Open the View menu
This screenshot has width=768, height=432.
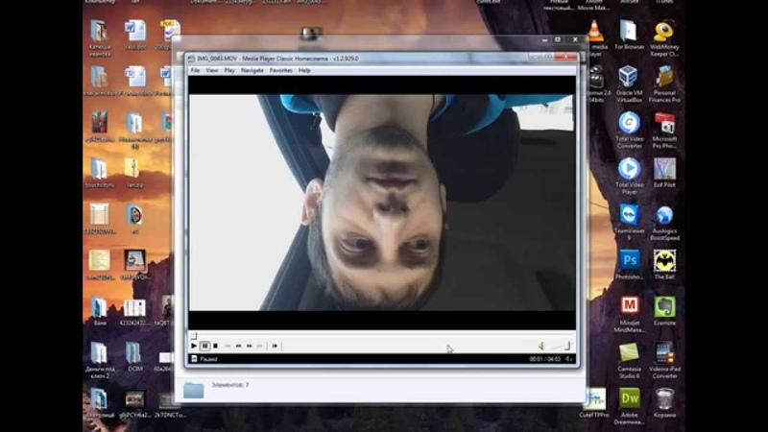212,70
